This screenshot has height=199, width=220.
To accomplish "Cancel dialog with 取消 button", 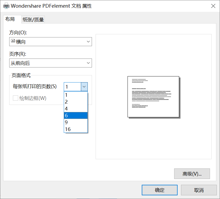I will point(198,190).
